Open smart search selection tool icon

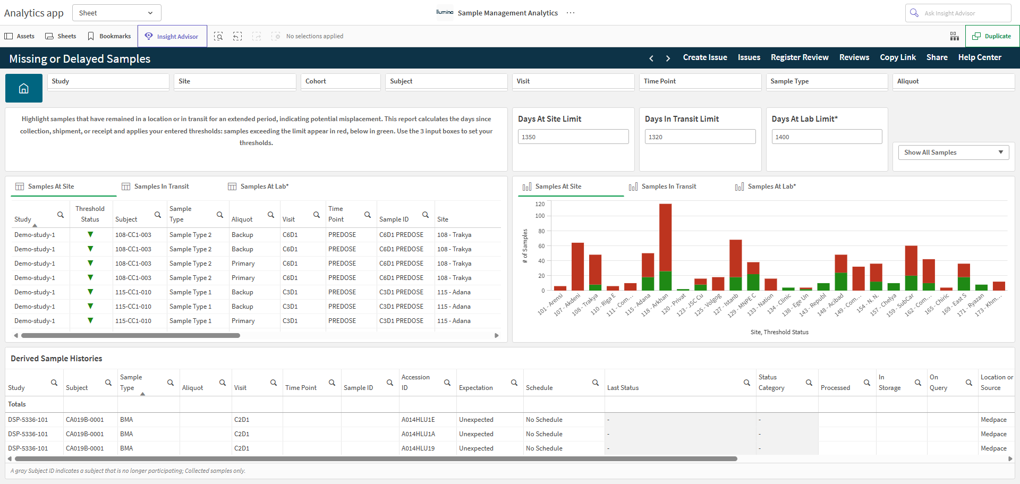point(218,36)
